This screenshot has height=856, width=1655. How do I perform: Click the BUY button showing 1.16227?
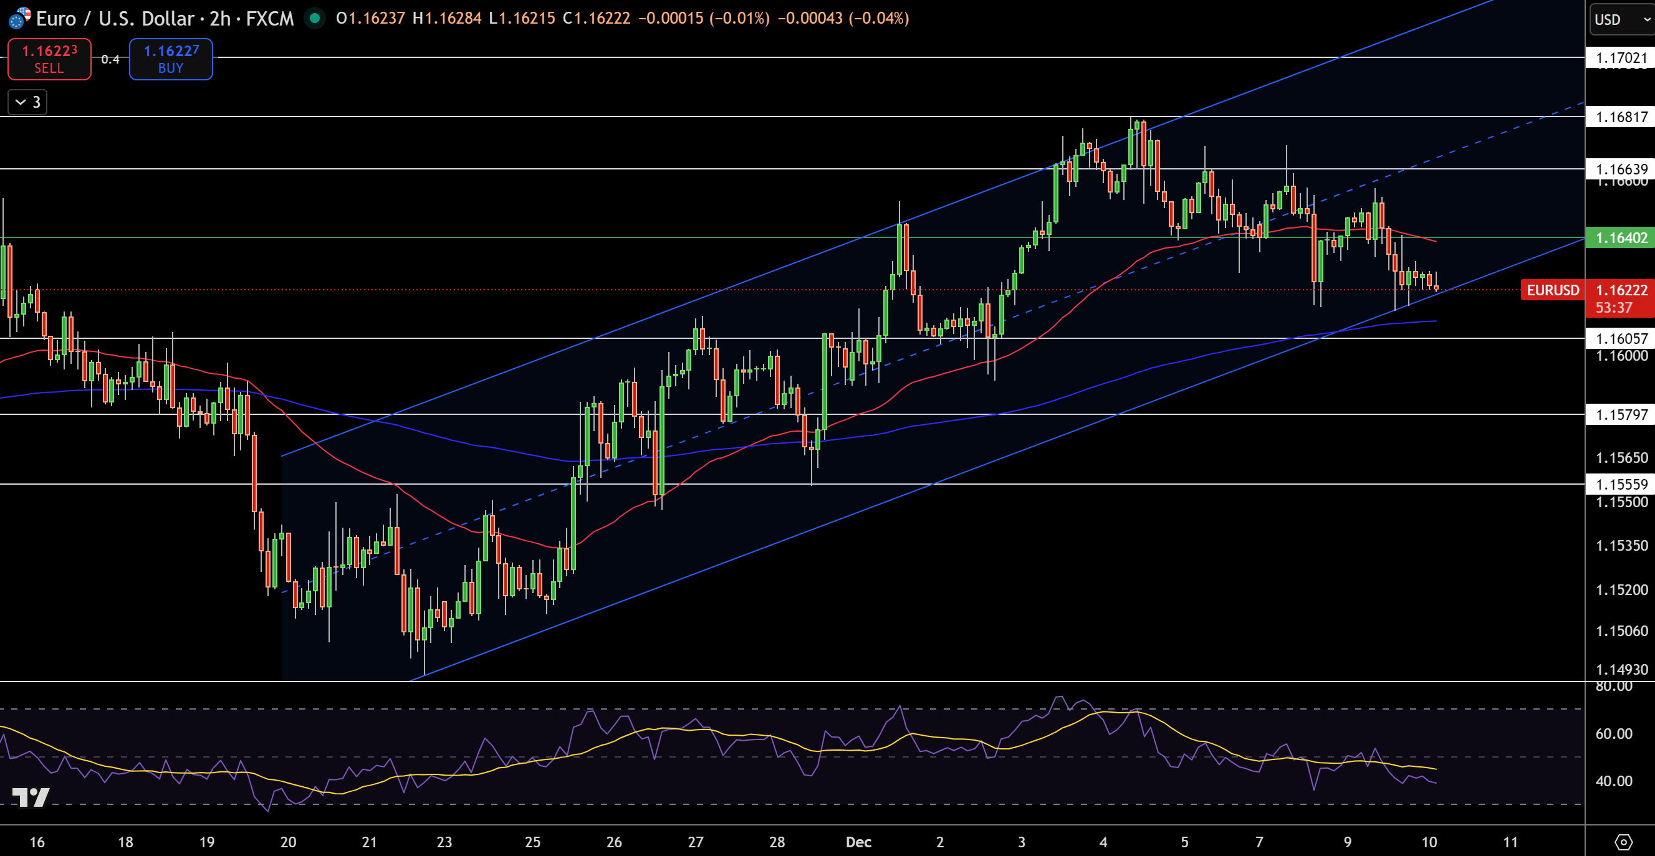170,59
